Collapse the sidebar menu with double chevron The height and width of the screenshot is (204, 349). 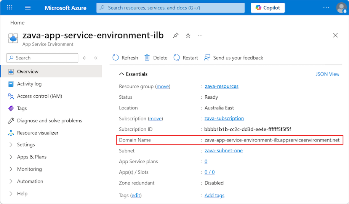click(96, 58)
